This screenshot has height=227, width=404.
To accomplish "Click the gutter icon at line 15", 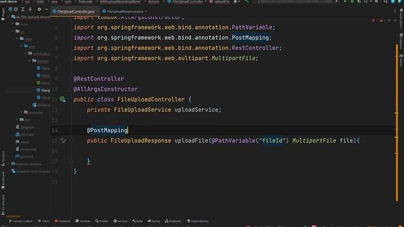I will tap(63, 140).
